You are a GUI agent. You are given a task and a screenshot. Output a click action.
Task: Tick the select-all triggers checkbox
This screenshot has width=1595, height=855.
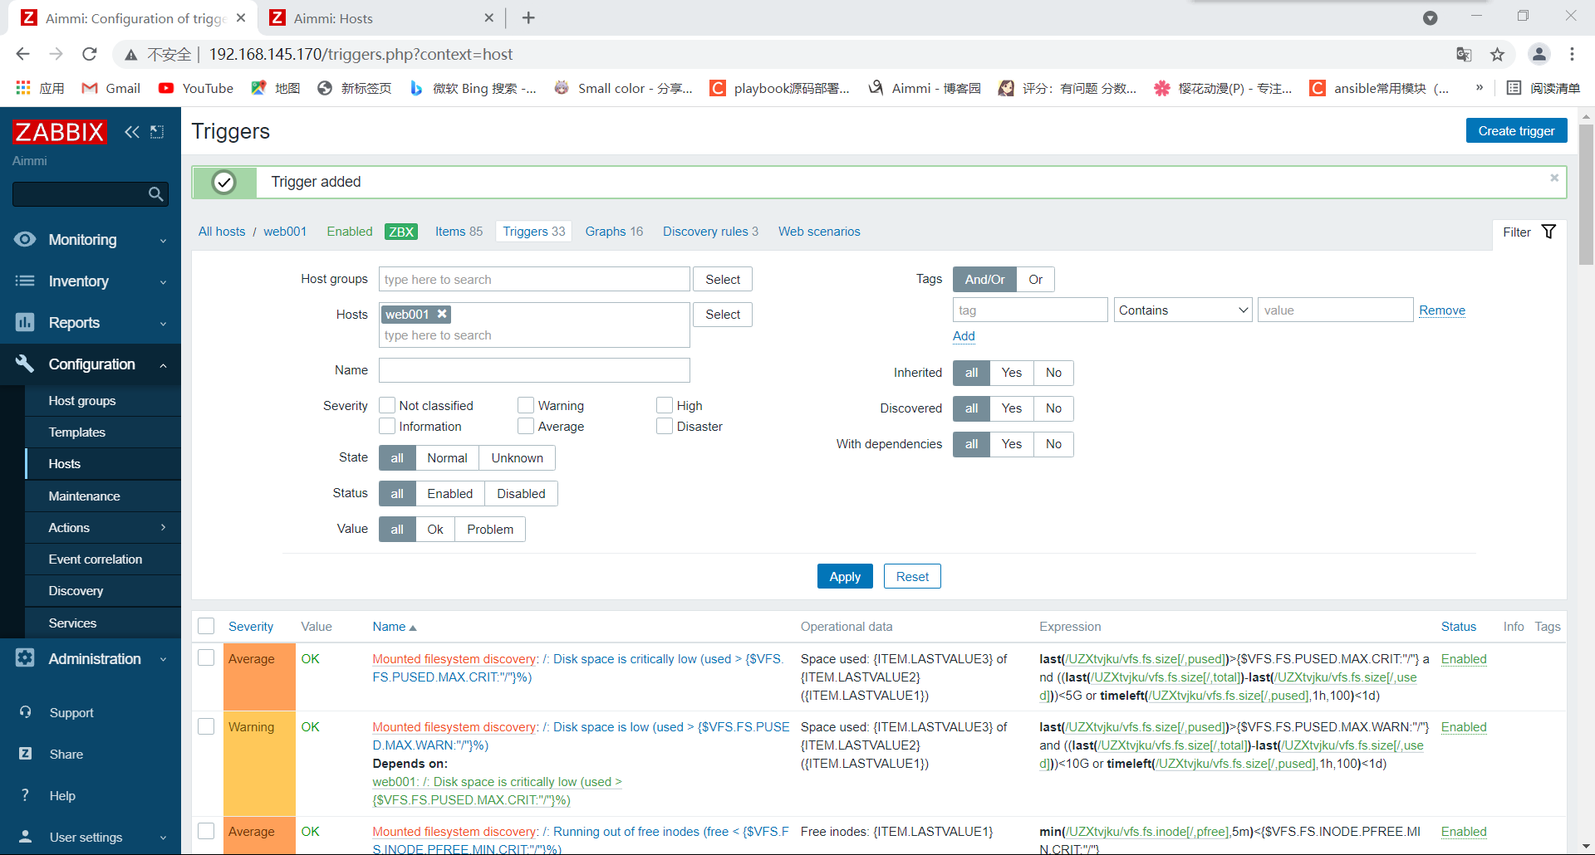[x=207, y=627]
